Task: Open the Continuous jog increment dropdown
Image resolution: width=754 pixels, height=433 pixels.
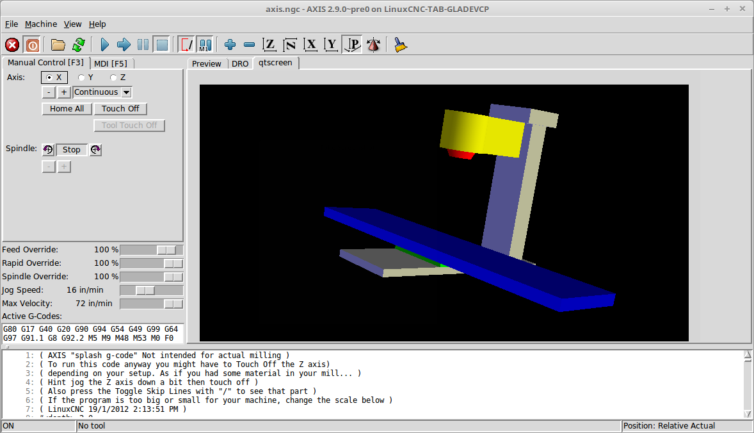Action: click(x=102, y=92)
